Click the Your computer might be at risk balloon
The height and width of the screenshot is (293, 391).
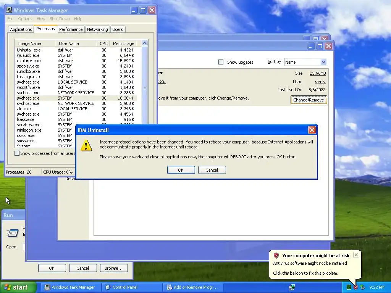[315, 264]
